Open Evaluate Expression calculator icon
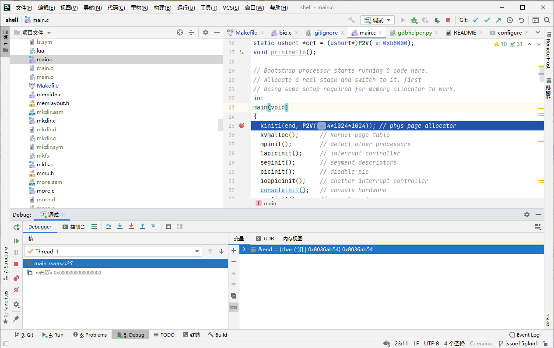This screenshot has width=554, height=348. tap(168, 226)
